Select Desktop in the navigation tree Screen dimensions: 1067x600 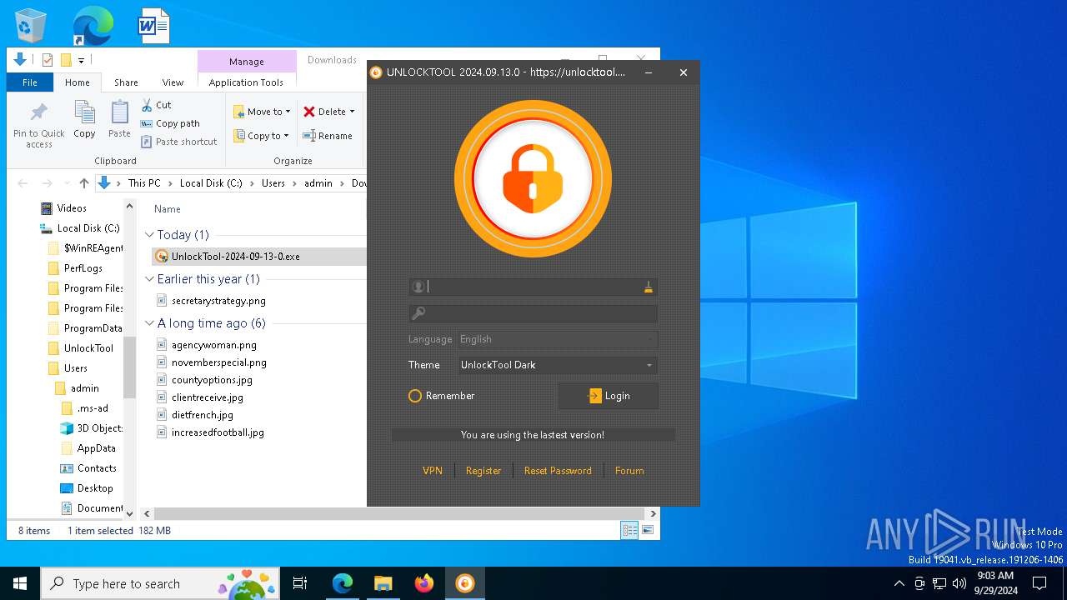pos(95,488)
